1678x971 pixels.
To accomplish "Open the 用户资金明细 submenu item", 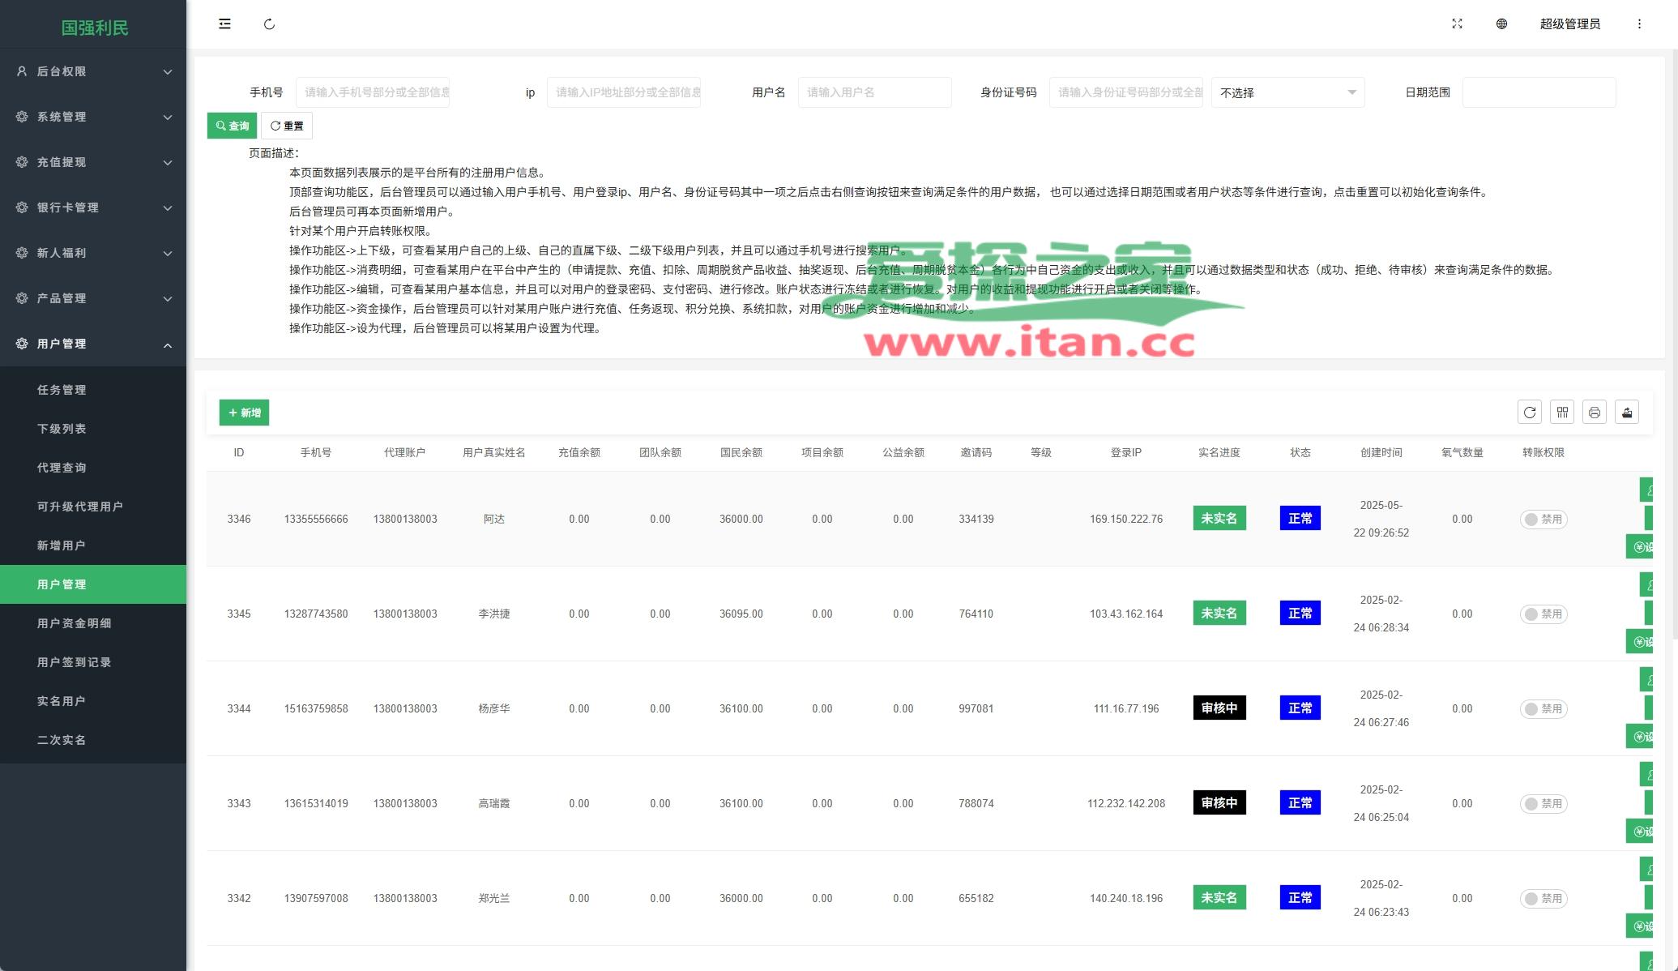I will 74,623.
